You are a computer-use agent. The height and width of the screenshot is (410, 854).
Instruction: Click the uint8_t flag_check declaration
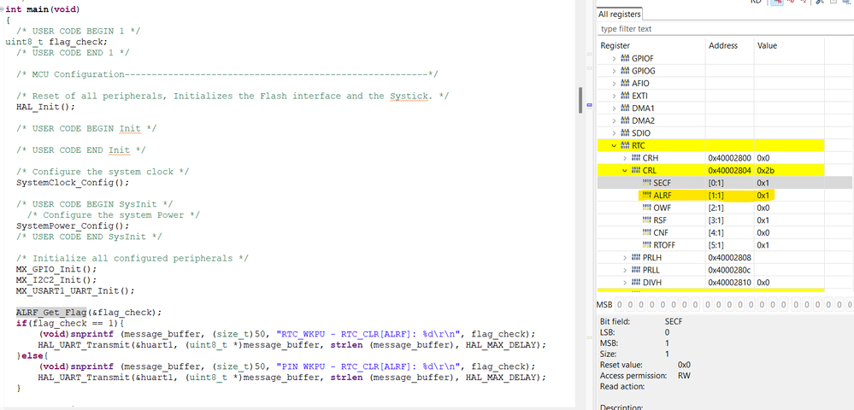click(x=56, y=42)
